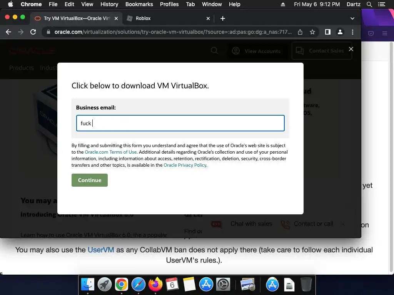Click the eject icon in menu bar
The image size is (394, 295).
tap(283, 4)
